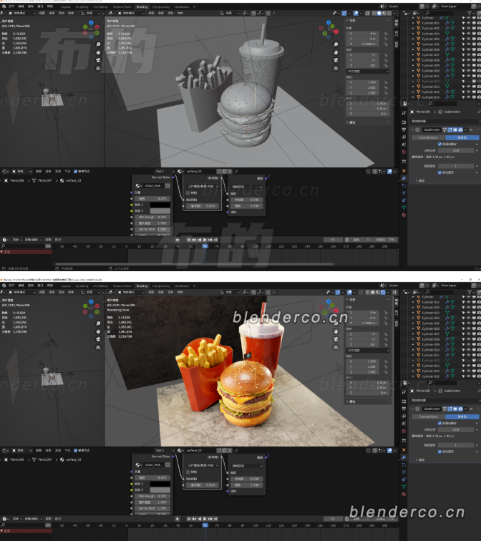Expand Cylinder.008 row in top window's outliner

pyautogui.click(x=413, y=60)
